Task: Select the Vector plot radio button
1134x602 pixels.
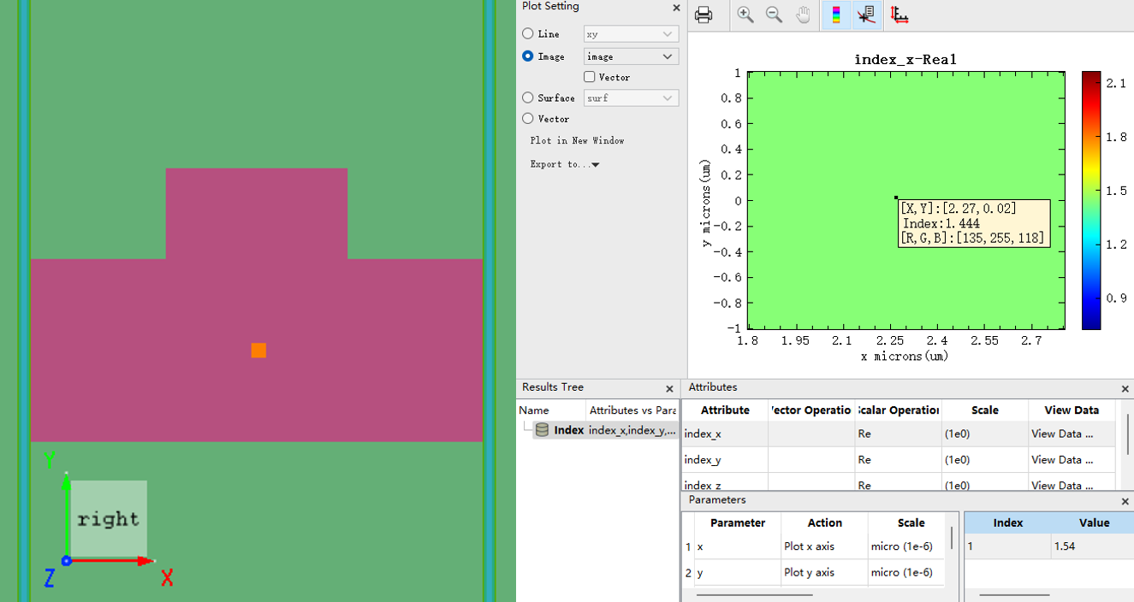Action: tap(528, 119)
